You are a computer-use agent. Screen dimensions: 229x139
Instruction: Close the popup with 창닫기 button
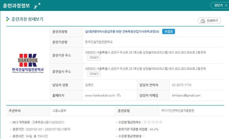(x=220, y=6)
